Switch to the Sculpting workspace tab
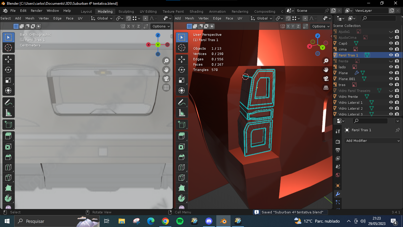This screenshot has height=227, width=403. [126, 12]
